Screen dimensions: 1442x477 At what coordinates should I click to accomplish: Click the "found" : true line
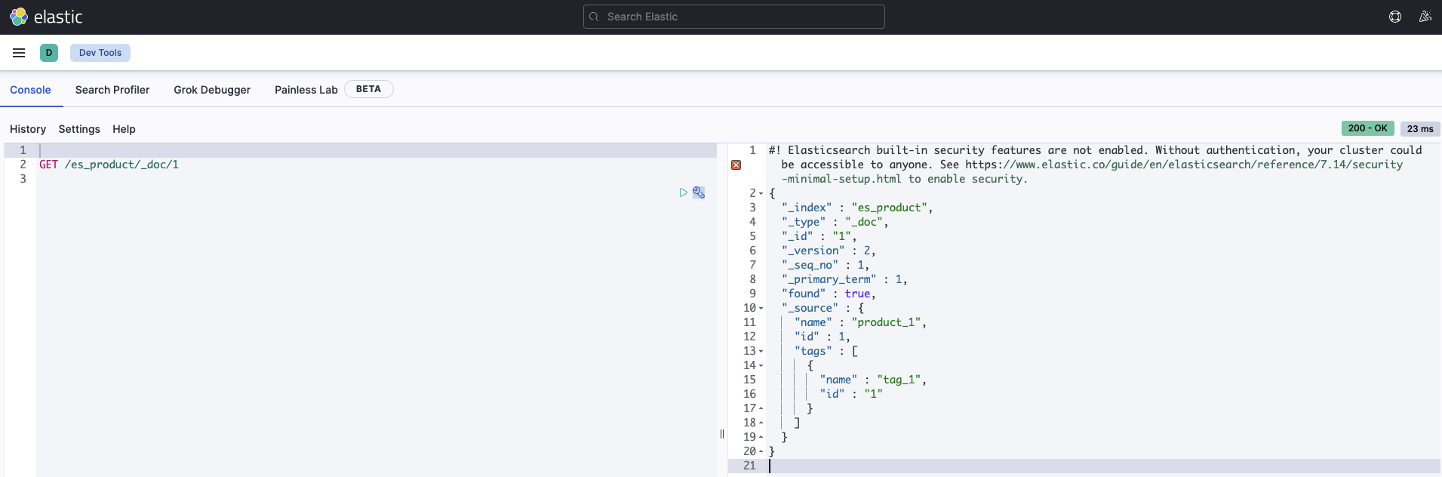(829, 294)
